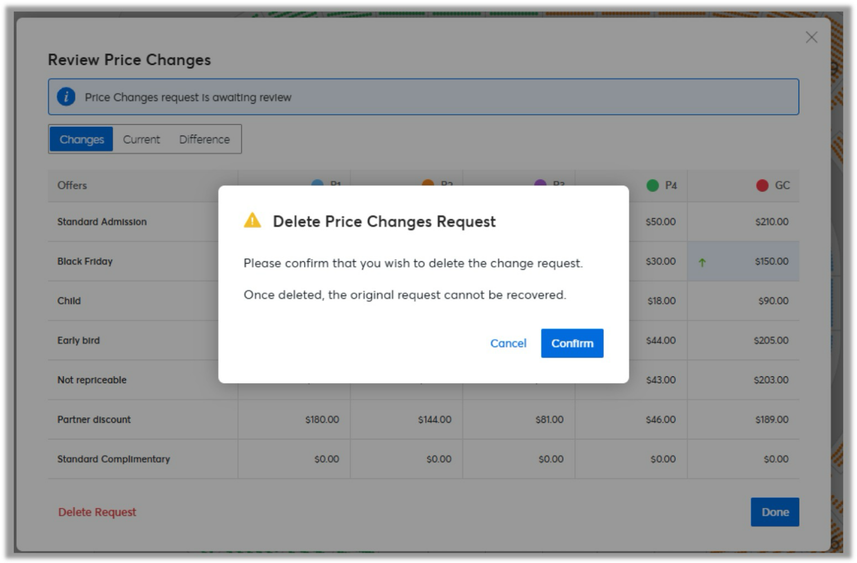Close the Review Price Changes panel with X
Viewport: 857px width, 563px height.
pyautogui.click(x=811, y=37)
